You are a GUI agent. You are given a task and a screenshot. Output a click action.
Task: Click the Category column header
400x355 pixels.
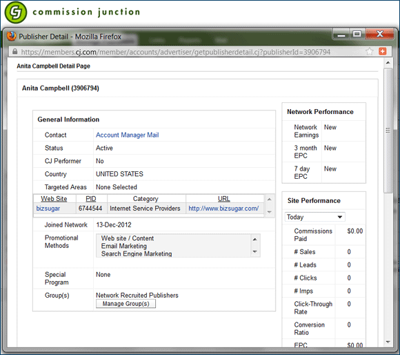click(146, 199)
